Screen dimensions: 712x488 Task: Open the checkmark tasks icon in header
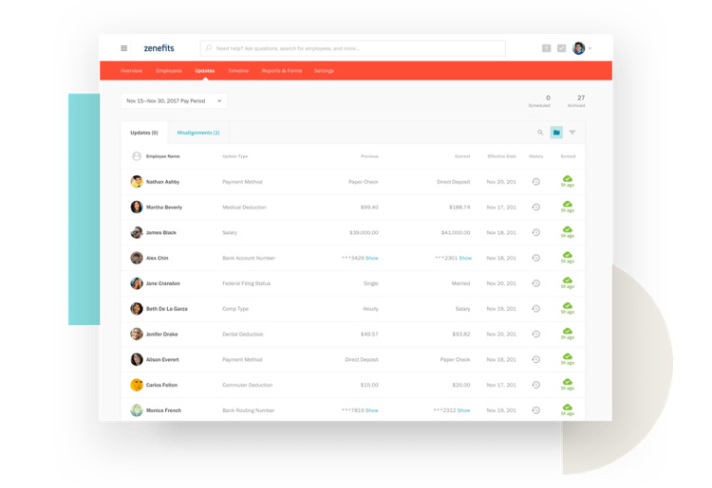coord(561,48)
